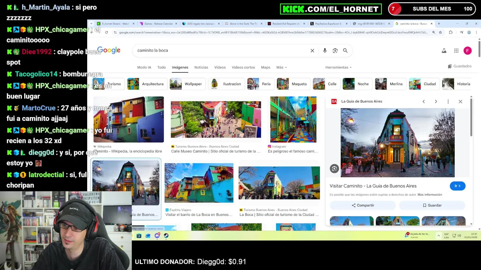481x270 pixels.
Task: Zoom indicator icon in address bar
Action: point(434,33)
